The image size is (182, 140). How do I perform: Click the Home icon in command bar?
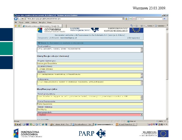132,26
